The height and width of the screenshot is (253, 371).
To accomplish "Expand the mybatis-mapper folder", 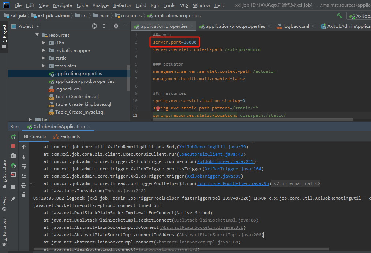I will [43, 51].
